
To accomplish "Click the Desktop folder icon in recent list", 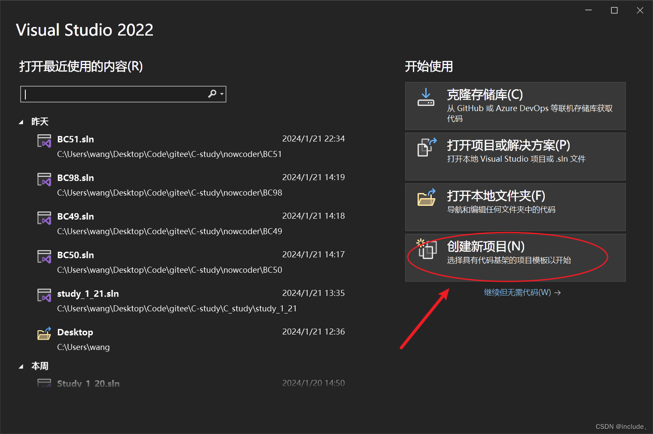I will 44,333.
